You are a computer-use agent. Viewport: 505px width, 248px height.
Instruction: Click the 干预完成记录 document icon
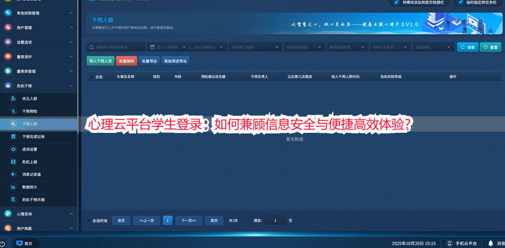[x=13, y=137]
